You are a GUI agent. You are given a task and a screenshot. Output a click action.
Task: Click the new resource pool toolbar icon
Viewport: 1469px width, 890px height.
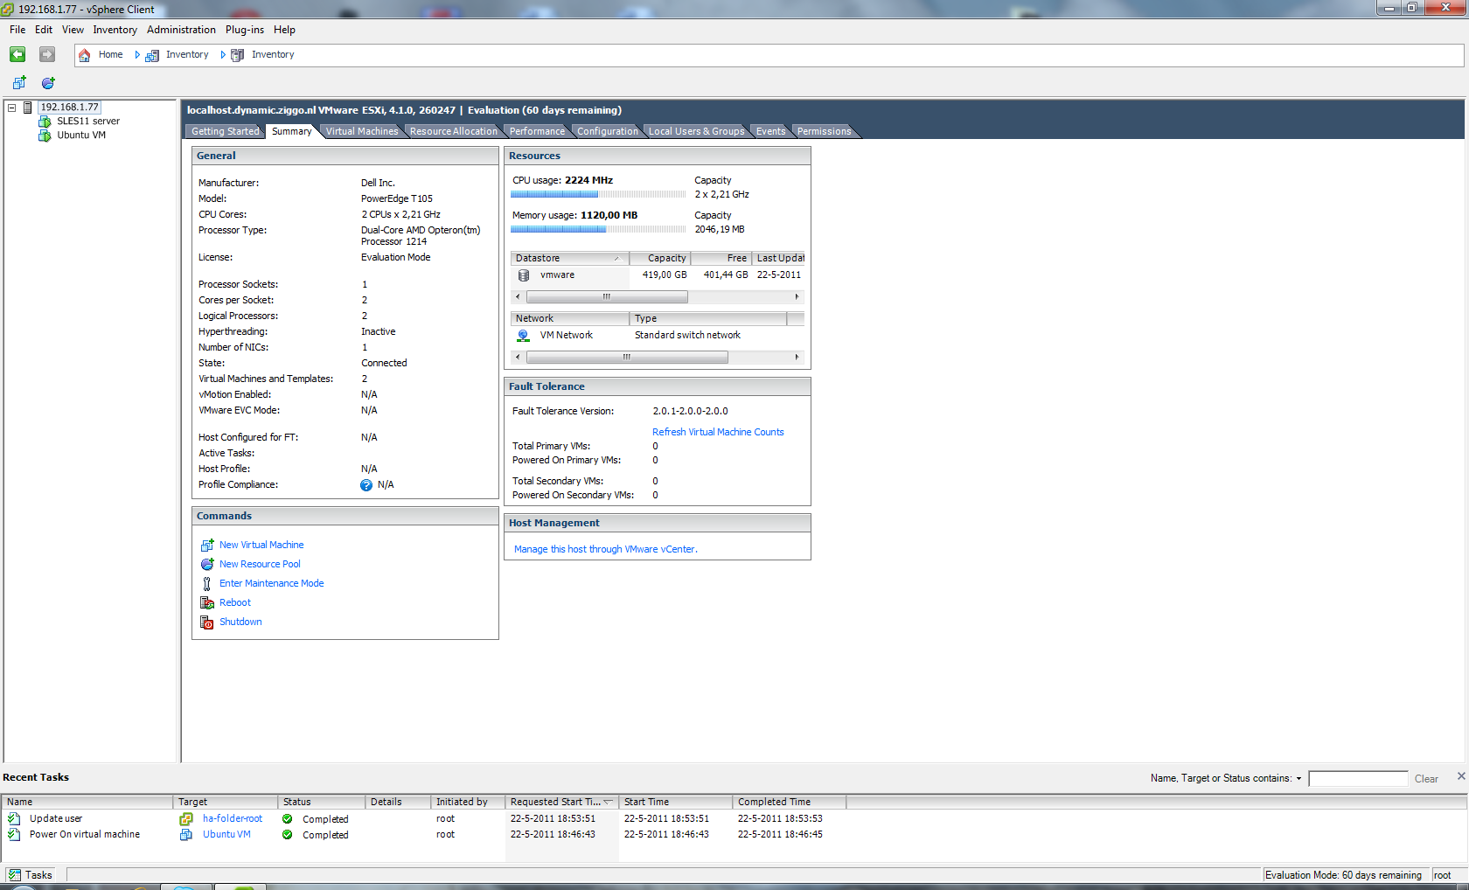(48, 83)
